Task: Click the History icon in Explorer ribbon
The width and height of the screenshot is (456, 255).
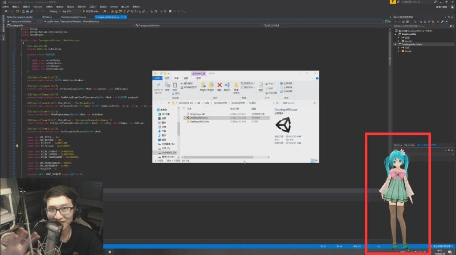Action: [x=267, y=93]
